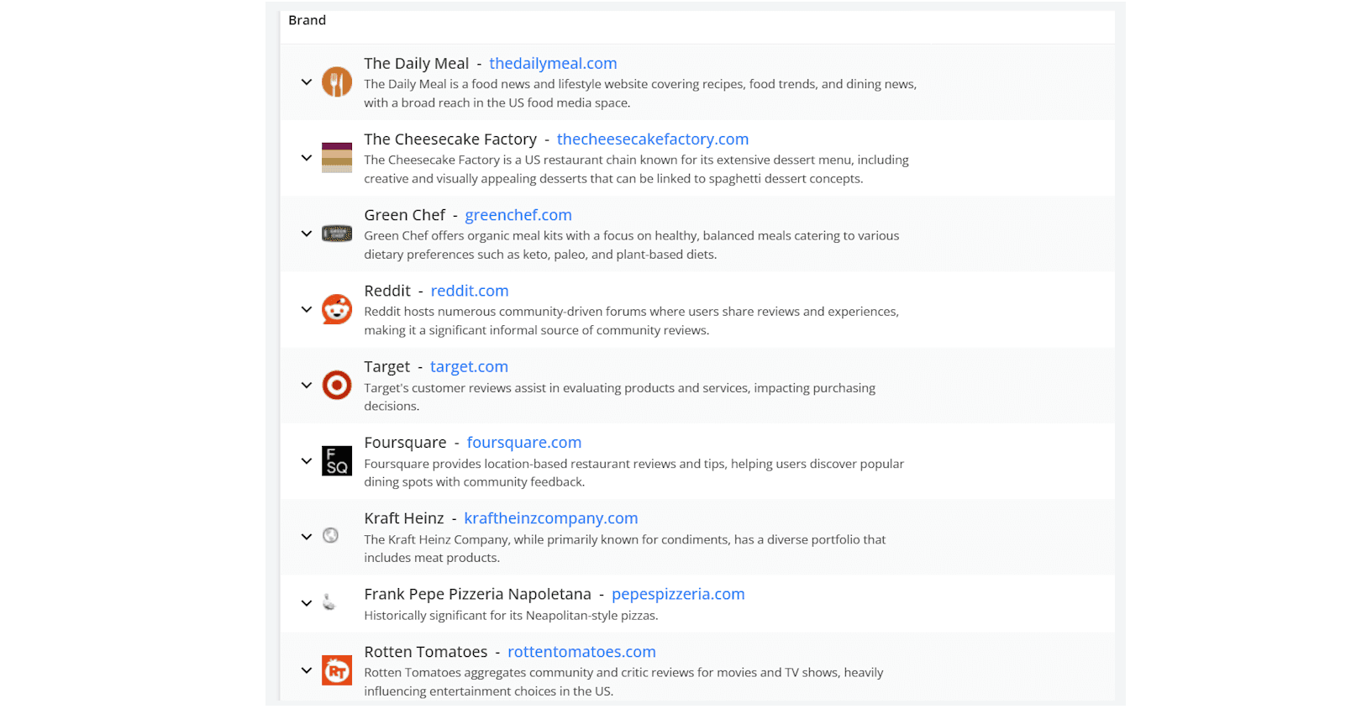Expand the Reddit row chevron

(x=307, y=309)
